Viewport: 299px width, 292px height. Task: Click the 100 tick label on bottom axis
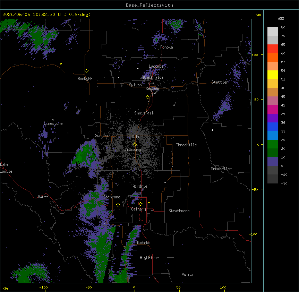[x=223, y=287]
